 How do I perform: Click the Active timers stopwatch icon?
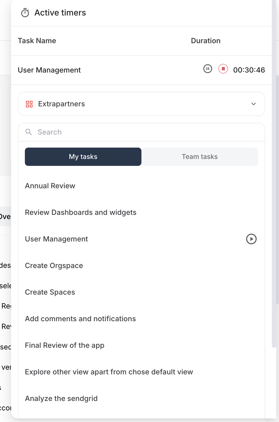click(25, 13)
